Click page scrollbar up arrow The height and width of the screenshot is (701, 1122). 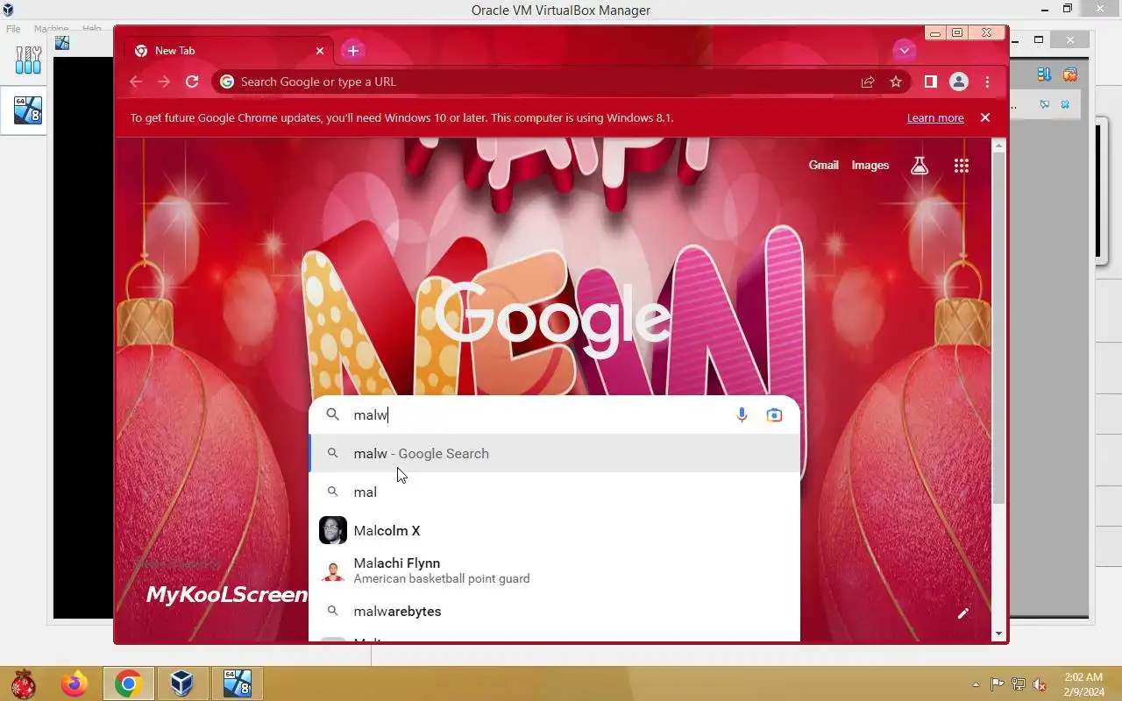(x=999, y=146)
